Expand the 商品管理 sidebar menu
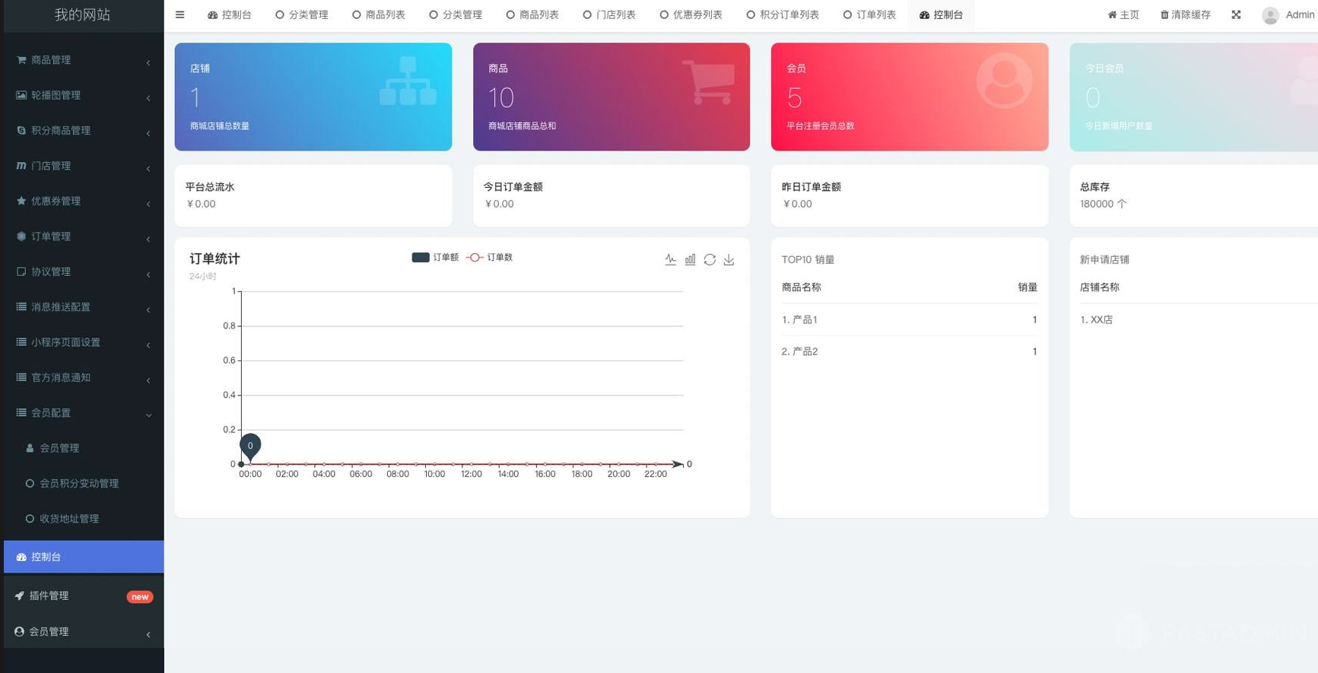This screenshot has width=1318, height=673. coord(82,60)
